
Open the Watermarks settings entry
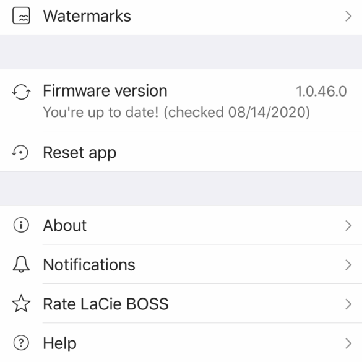click(181, 17)
